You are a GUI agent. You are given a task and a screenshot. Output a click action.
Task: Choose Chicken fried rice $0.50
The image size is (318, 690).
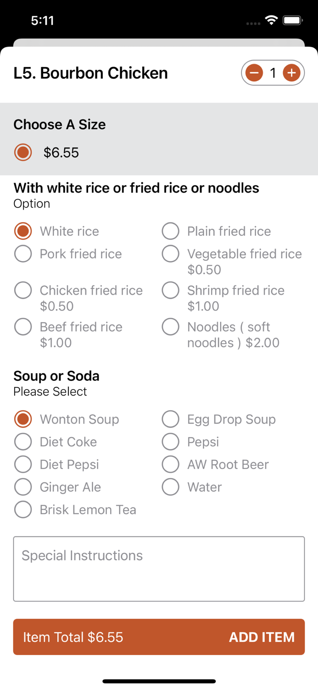(x=23, y=290)
